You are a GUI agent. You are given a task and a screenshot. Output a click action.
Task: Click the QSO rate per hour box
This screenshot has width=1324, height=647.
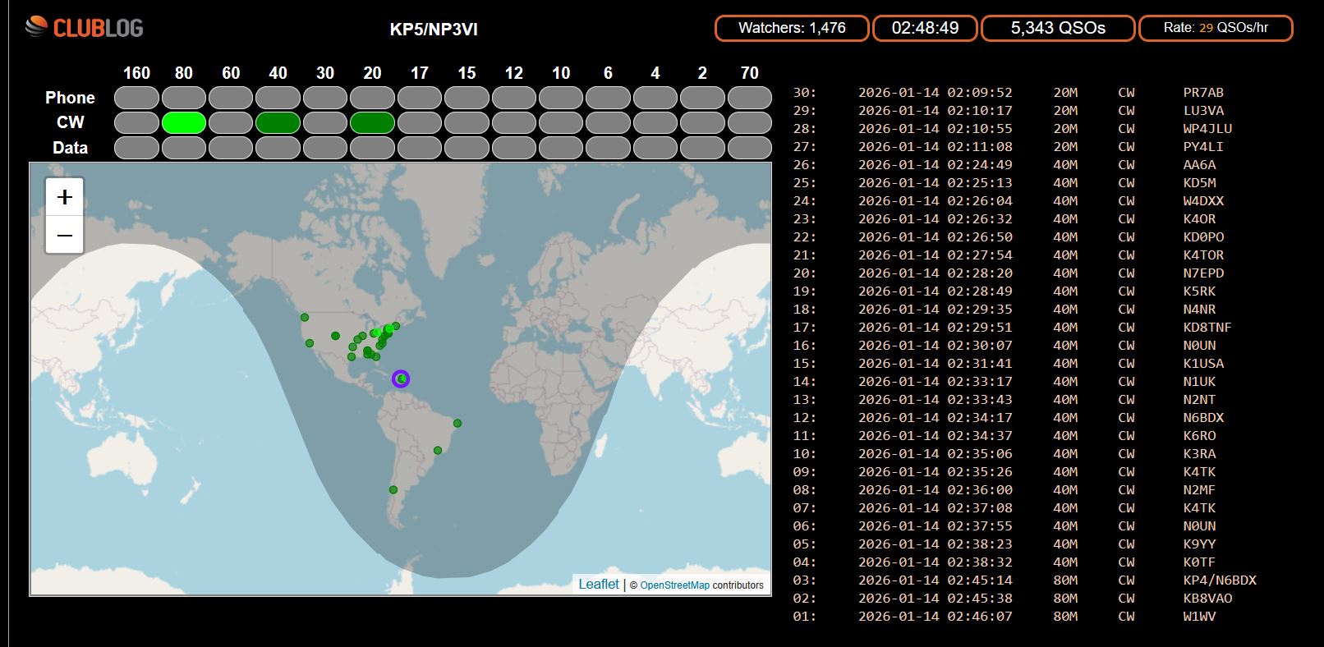click(1216, 28)
